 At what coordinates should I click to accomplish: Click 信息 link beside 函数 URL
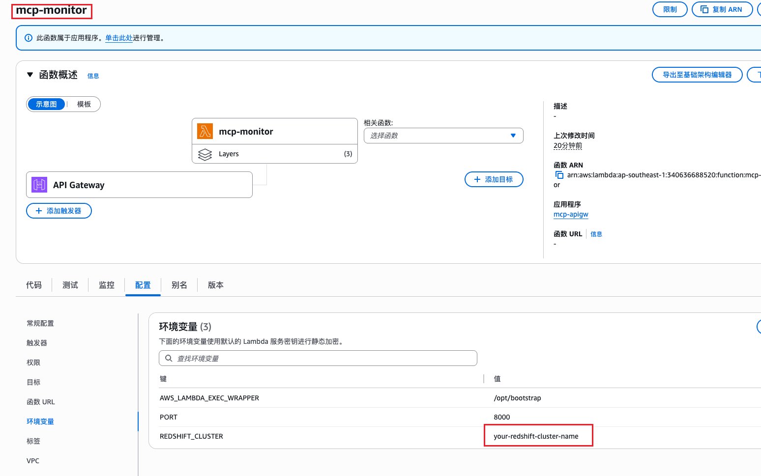tap(596, 234)
